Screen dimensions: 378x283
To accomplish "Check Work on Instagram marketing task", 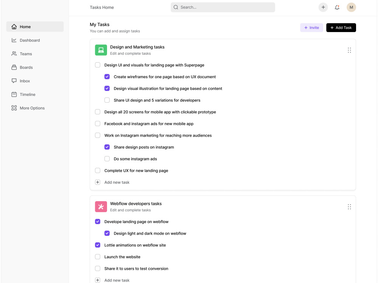I will [x=98, y=135].
